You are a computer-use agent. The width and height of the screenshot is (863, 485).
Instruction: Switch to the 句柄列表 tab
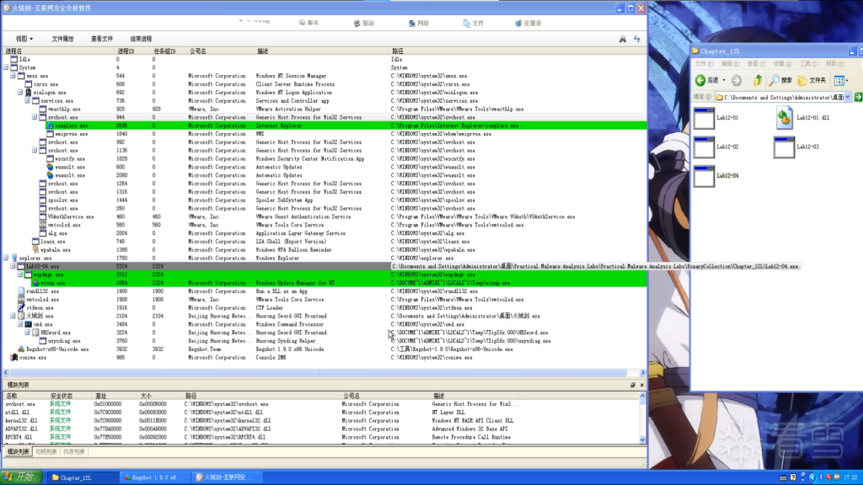click(46, 452)
